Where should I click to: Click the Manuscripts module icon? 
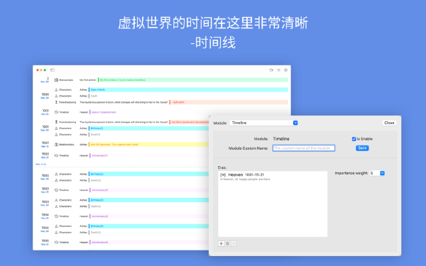56,79
